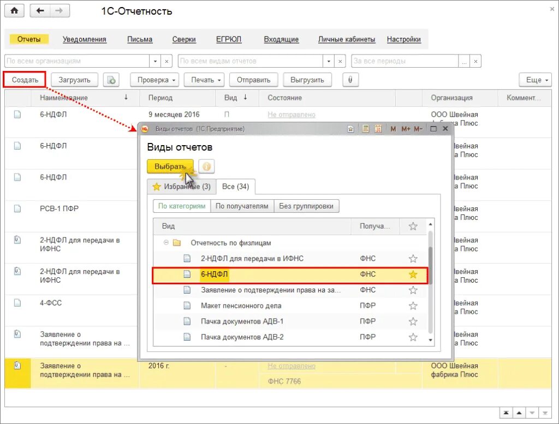Click the new-document icon next to Загрузить
Viewport: 559px width, 424px height.
(x=111, y=80)
